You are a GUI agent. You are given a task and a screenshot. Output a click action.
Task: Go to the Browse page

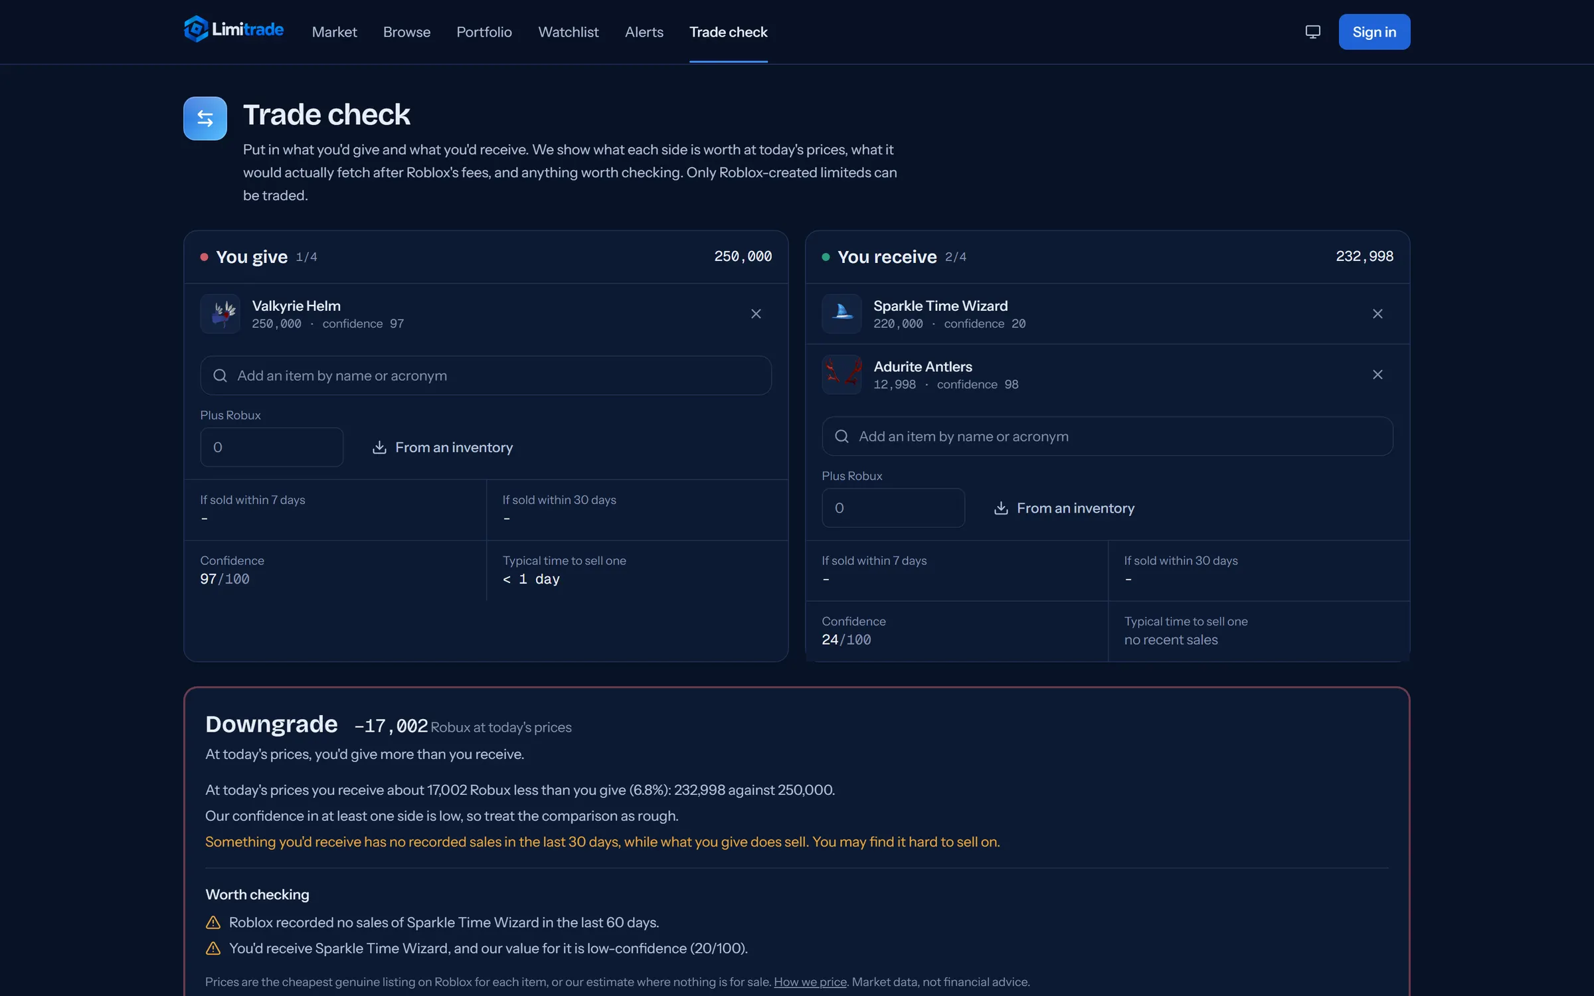pos(406,32)
